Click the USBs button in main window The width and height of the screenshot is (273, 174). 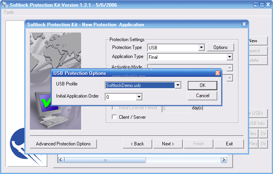pyautogui.click(x=258, y=113)
